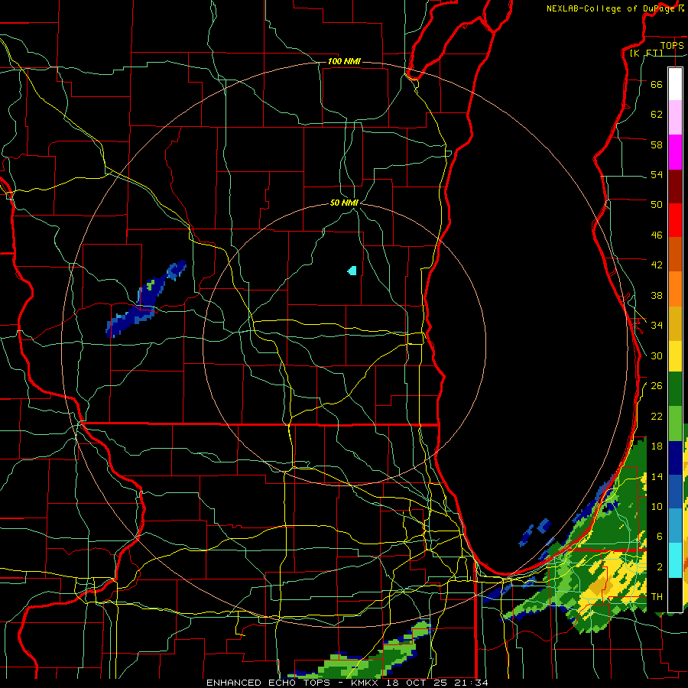Screen dimensions: 688x688
Task: Click the light pink legend swatch
Action: [675, 117]
